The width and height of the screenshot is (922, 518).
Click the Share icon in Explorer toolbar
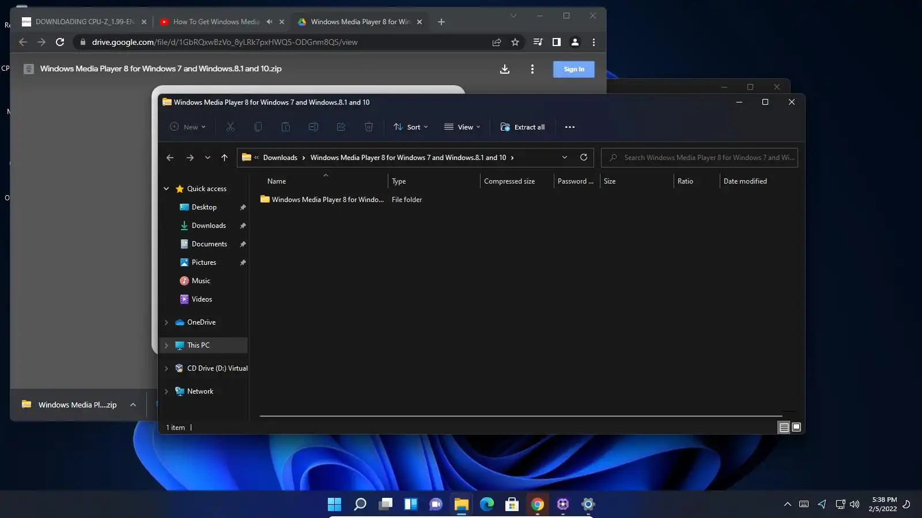(341, 127)
